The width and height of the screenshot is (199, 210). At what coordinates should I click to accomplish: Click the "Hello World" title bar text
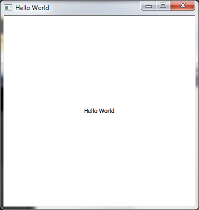coord(32,8)
